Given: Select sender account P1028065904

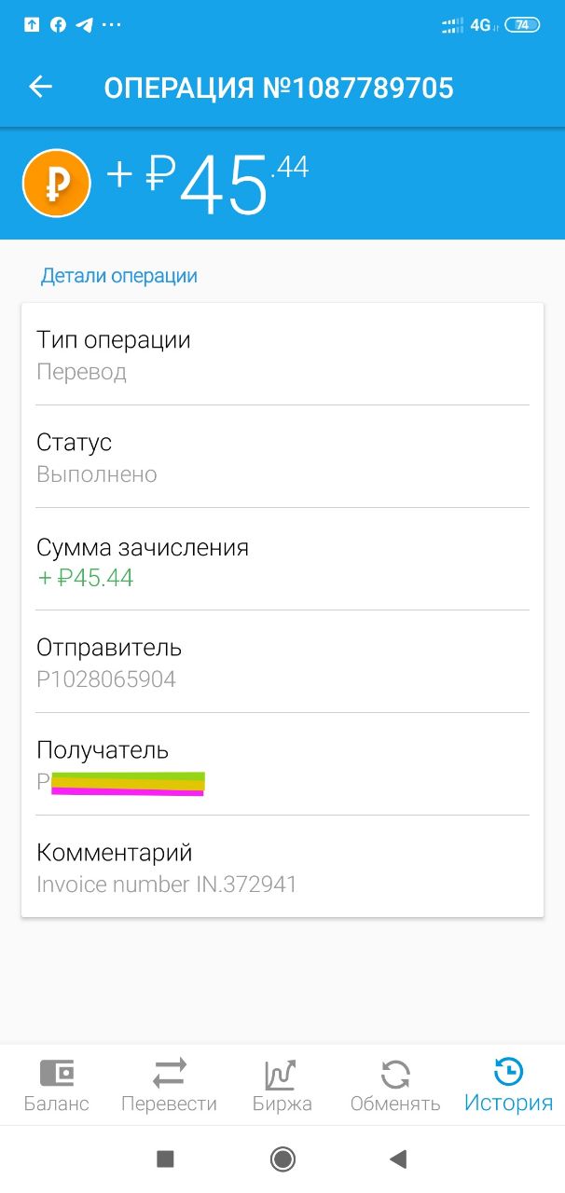Looking at the screenshot, I should 106,679.
